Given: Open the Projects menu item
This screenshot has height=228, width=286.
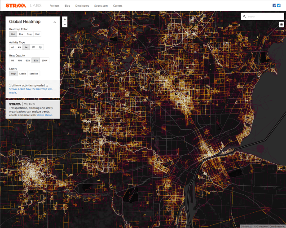Looking at the screenshot, I should 54,5.
